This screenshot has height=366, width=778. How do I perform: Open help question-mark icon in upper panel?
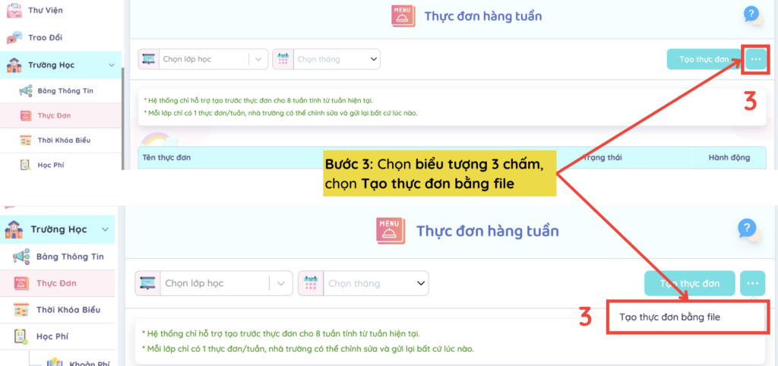(751, 14)
